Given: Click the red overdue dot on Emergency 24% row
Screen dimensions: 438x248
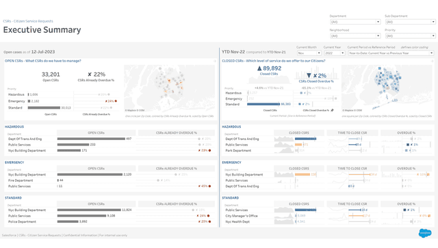Looking at the screenshot, I should coord(116,101).
